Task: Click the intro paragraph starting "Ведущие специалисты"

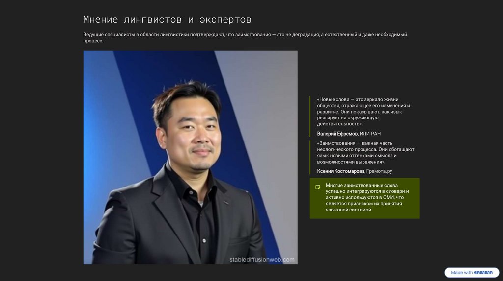Action: [x=245, y=37]
